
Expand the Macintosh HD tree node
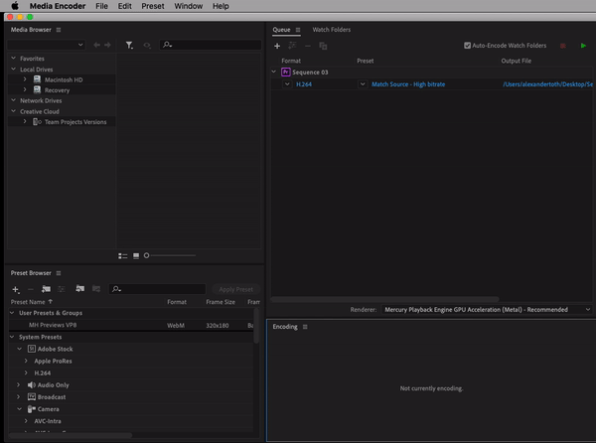tap(25, 79)
